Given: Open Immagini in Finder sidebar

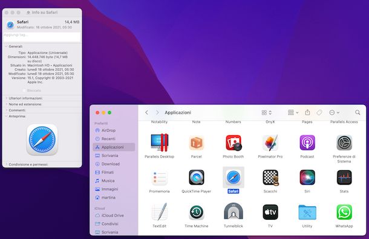Looking at the screenshot, I should click(x=114, y=190).
